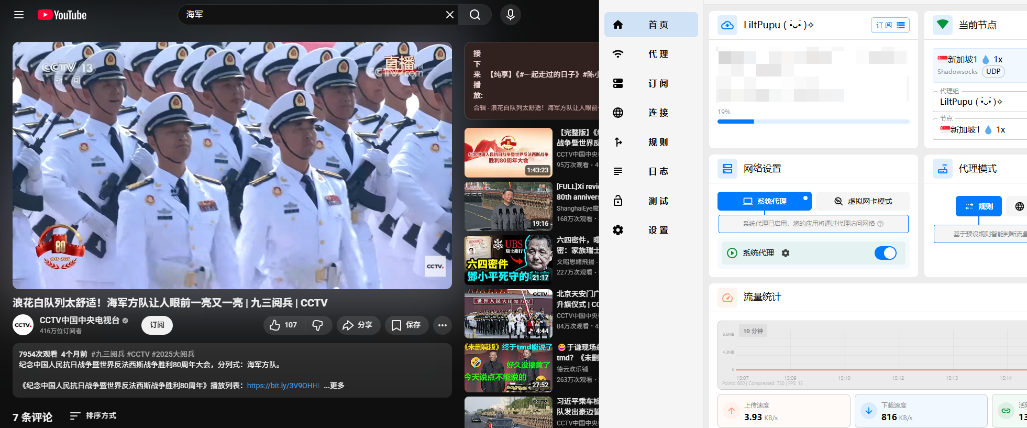Open the Xi review 19:16 video thumbnail

pos(508,206)
